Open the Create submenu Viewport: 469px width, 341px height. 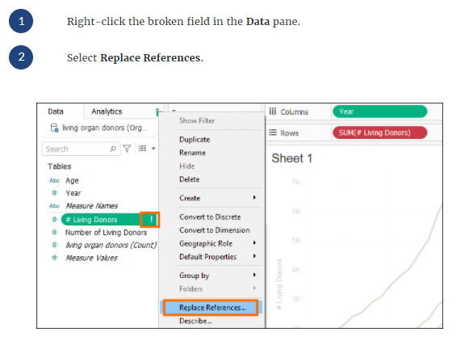click(x=190, y=198)
